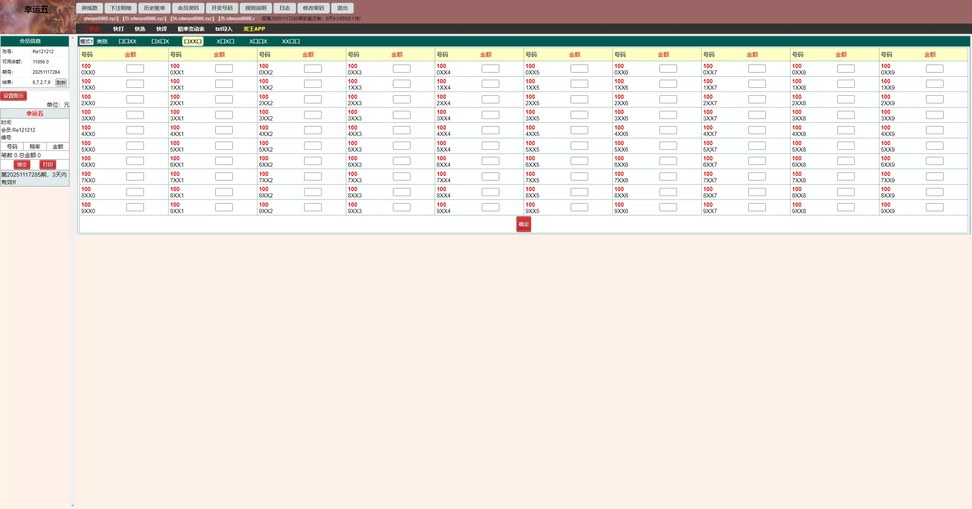The image size is (972, 509).
Task: Click the 换线路 top button
Action: click(89, 8)
